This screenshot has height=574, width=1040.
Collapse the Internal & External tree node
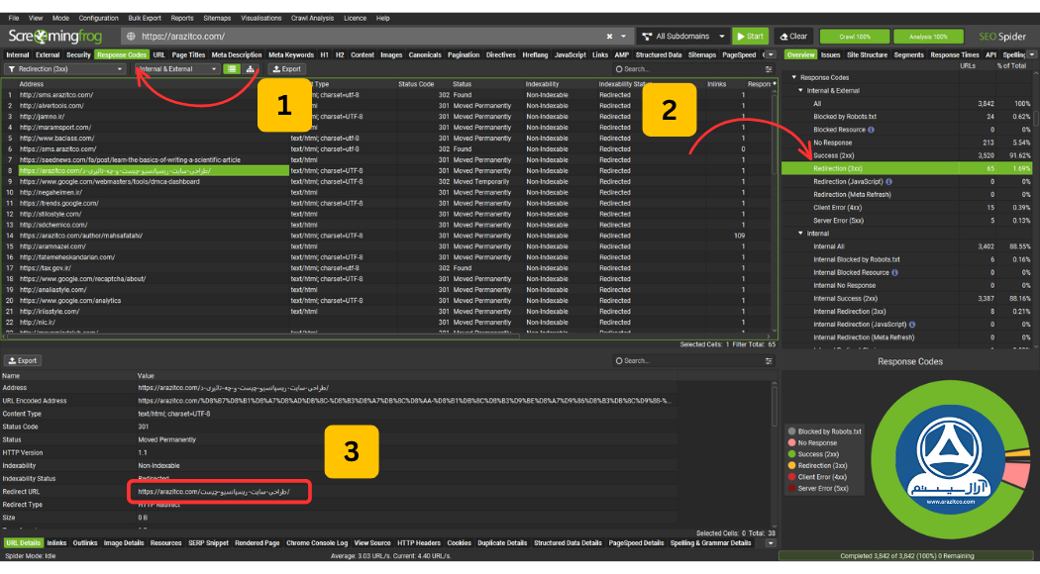(x=800, y=91)
